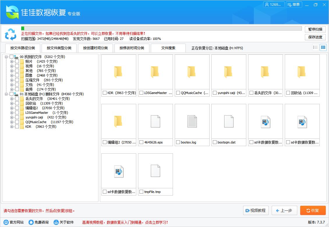The image size is (329, 227).
Task: Click the folder icon beside 压缩文件 in tree
Action: (x=22, y=80)
